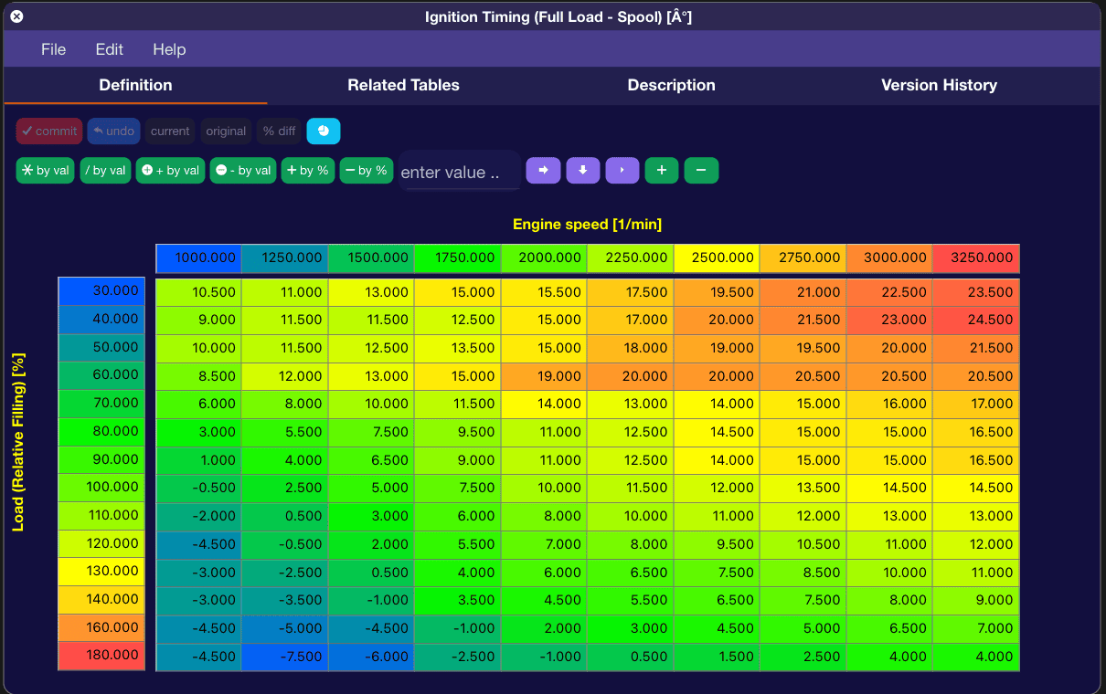Decrease selection by percent
The image size is (1106, 694).
(367, 170)
